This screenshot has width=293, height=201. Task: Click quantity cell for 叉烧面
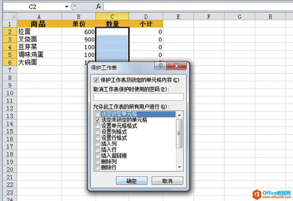click(x=112, y=39)
